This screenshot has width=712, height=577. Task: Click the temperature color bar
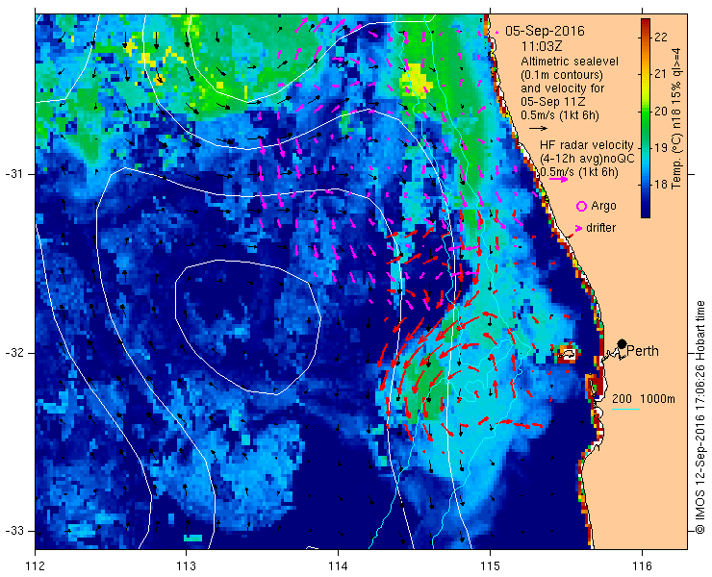tap(646, 118)
